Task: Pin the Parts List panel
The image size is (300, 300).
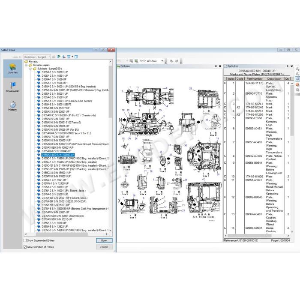Action: [x=288, y=66]
